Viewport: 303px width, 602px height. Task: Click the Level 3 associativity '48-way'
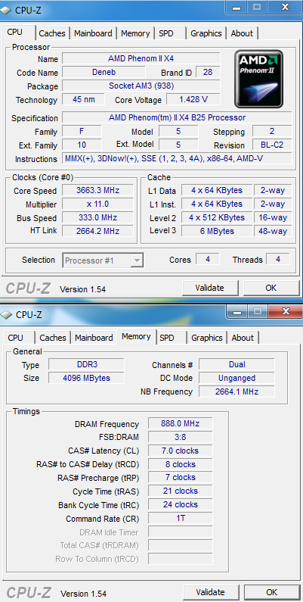tap(271, 231)
